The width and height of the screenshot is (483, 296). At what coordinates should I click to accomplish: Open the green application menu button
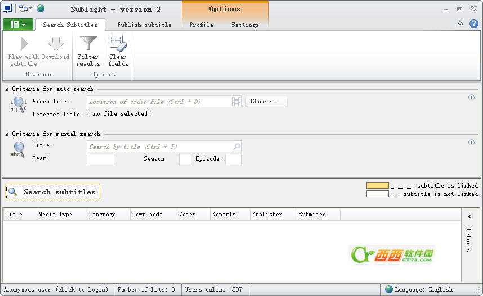[x=18, y=24]
